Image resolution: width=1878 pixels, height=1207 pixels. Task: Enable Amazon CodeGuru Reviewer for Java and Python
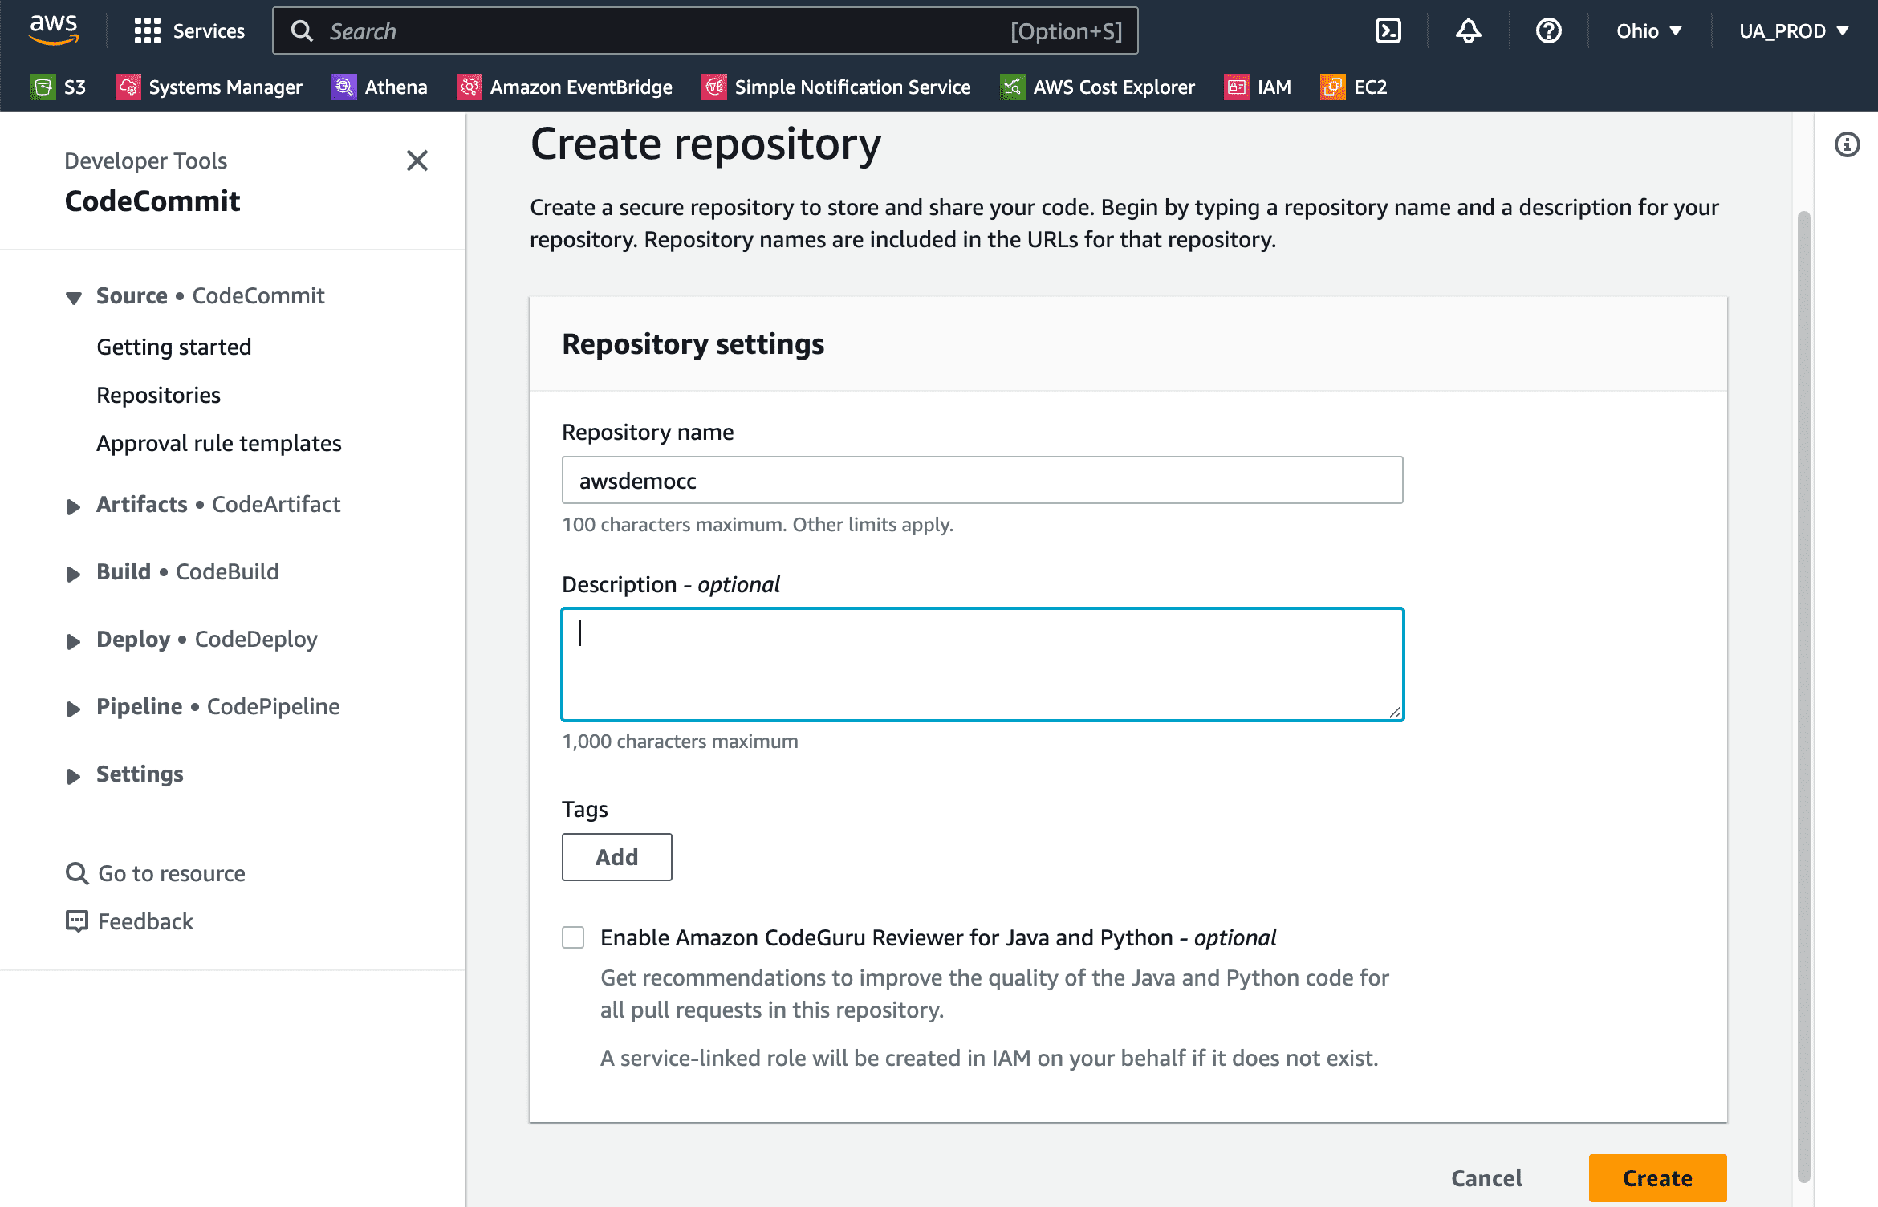574,937
